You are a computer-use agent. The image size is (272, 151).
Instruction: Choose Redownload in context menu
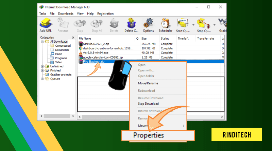pyautogui.click(x=147, y=90)
